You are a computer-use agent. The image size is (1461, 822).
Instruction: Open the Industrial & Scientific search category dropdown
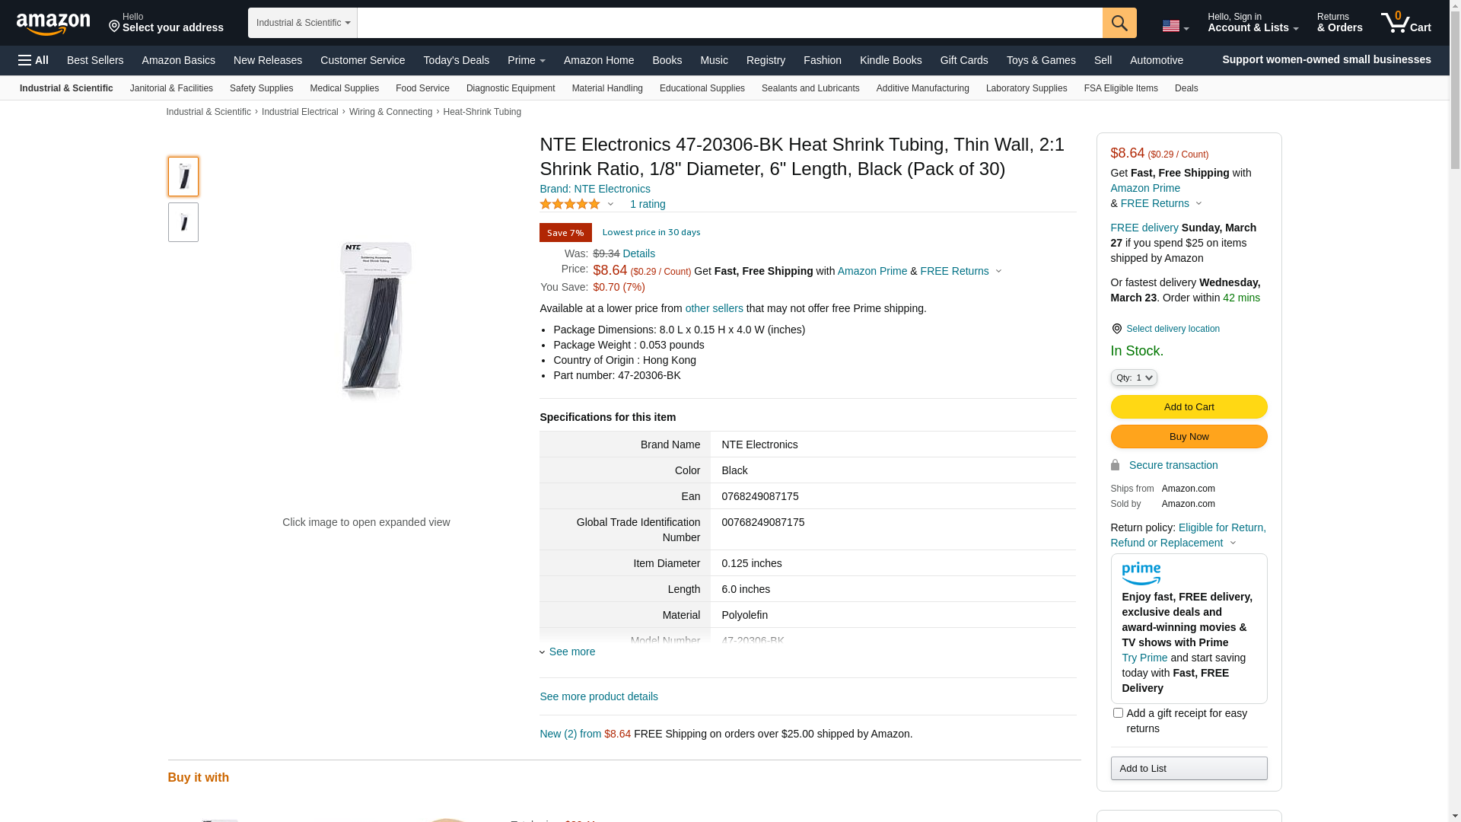coord(303,23)
